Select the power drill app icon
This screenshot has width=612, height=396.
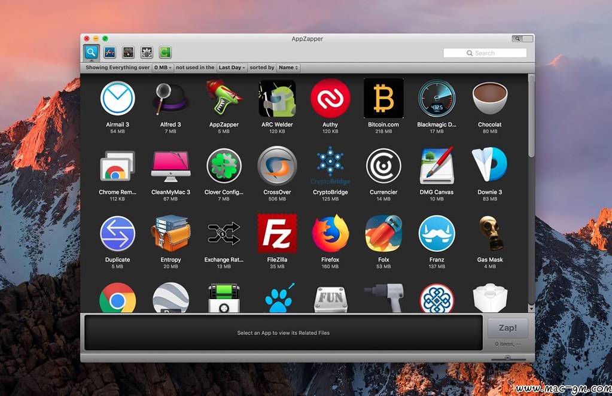pyautogui.click(x=384, y=298)
